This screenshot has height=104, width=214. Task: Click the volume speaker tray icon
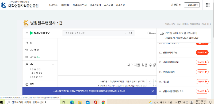coord(183,102)
